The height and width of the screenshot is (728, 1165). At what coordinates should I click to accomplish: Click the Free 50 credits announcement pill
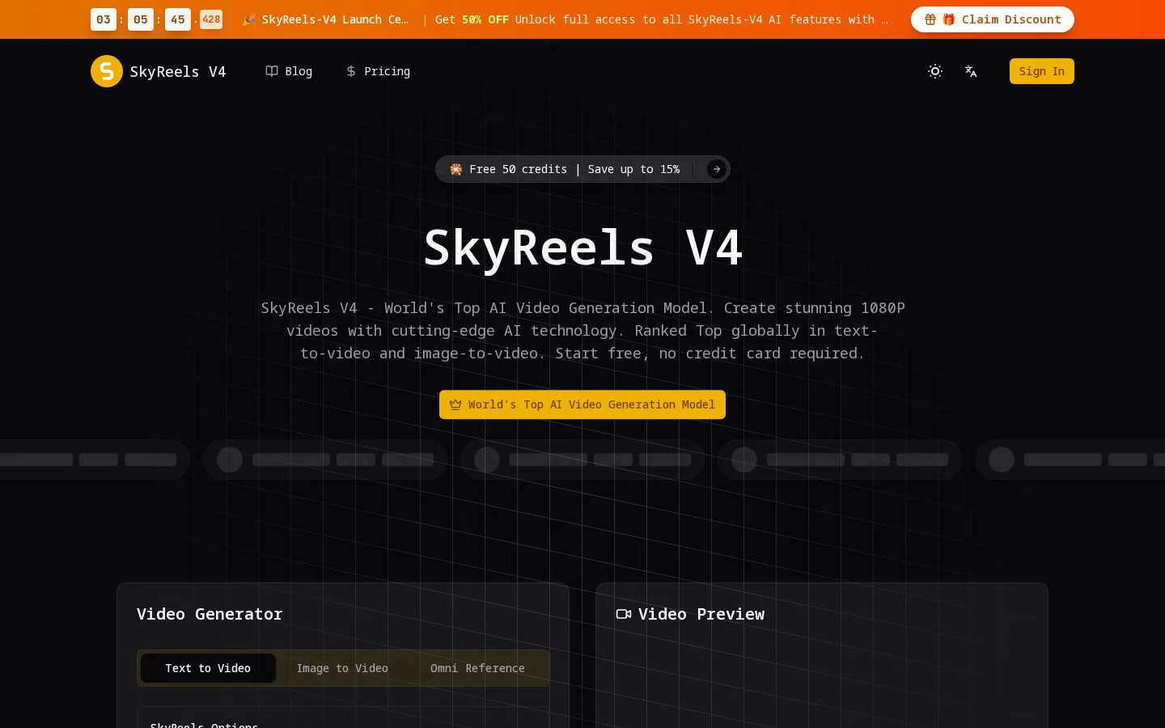tap(582, 169)
